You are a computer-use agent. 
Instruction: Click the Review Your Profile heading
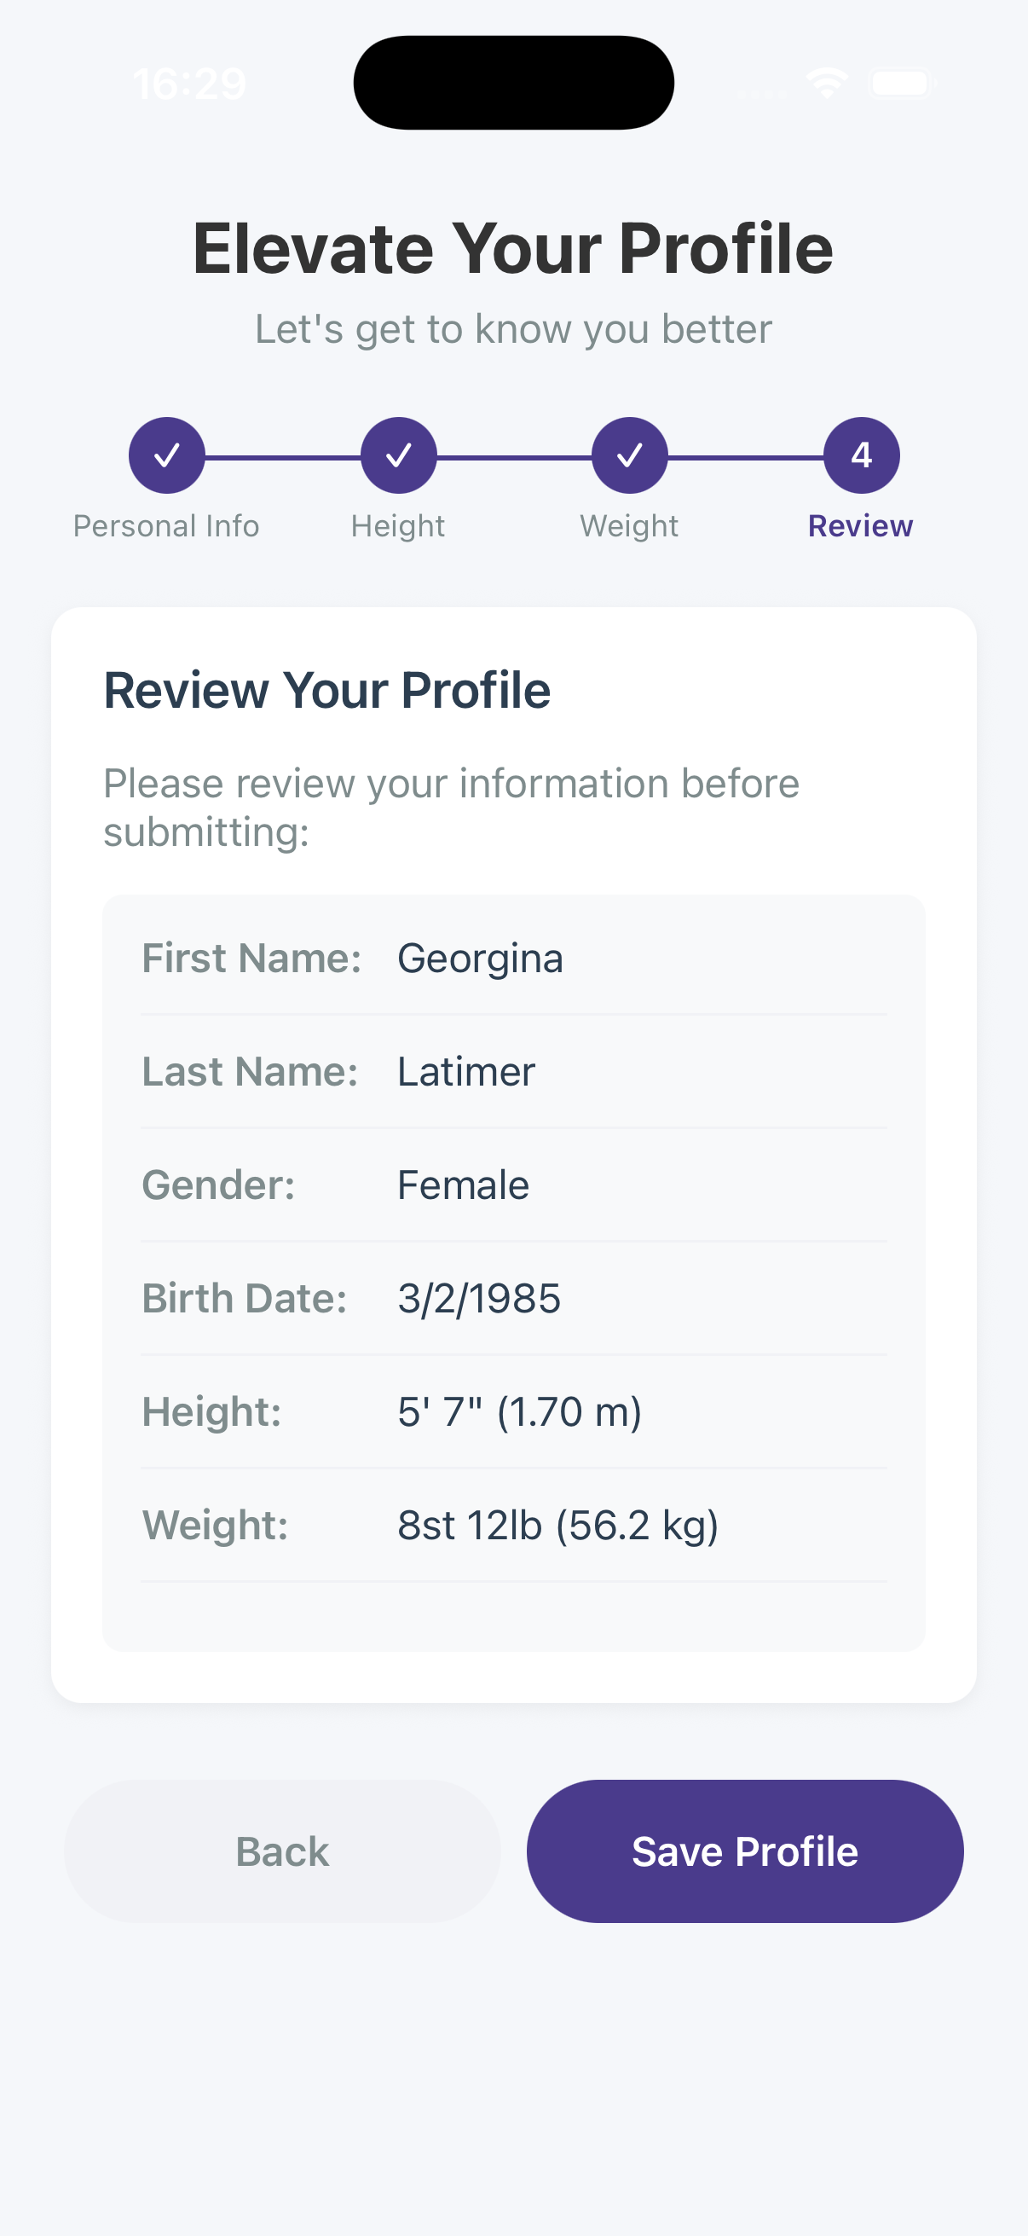(x=328, y=689)
